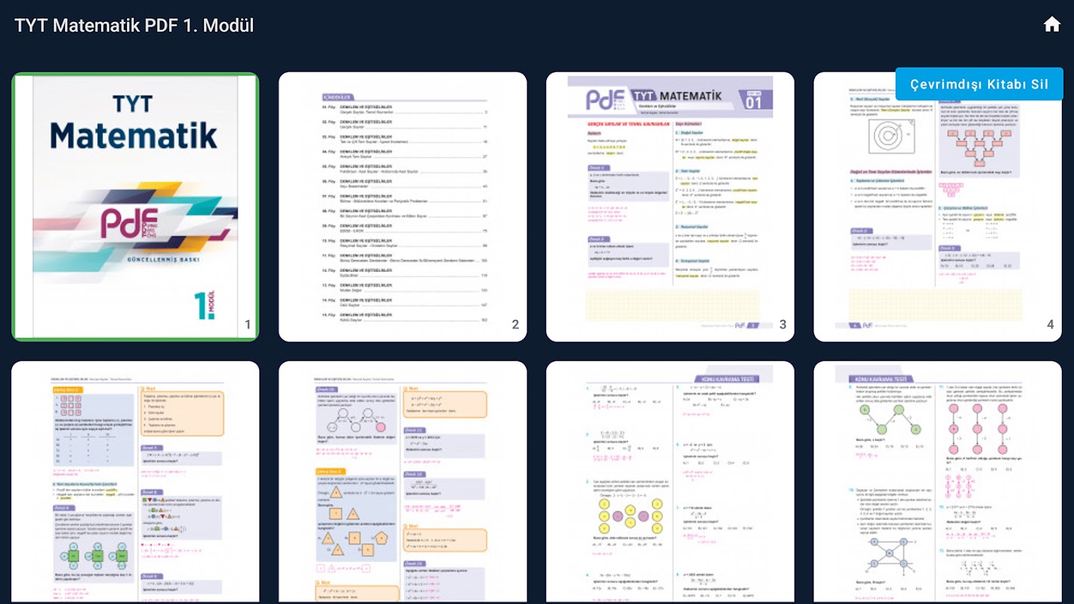Screen dimensions: 1074x604
Task: Open page 2 table of contents thumbnail
Action: click(403, 207)
